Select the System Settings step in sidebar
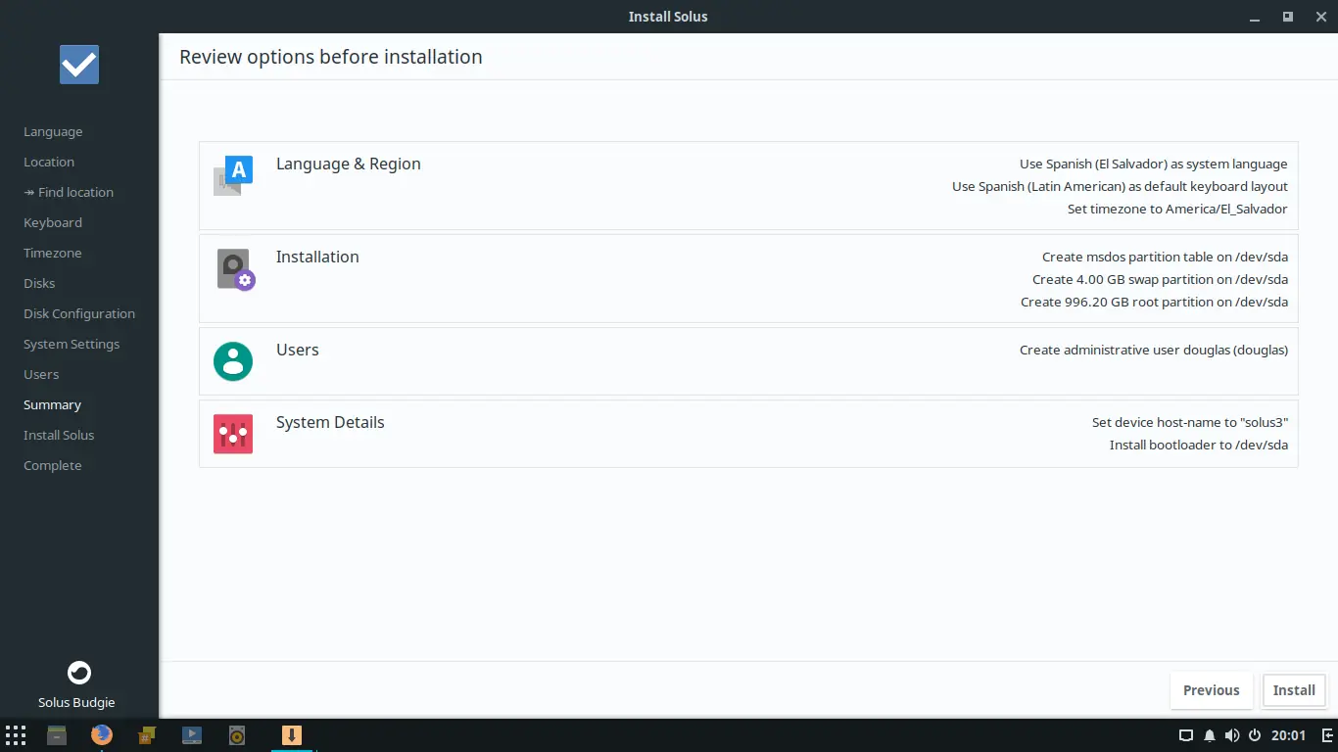The height and width of the screenshot is (752, 1338). (72, 345)
